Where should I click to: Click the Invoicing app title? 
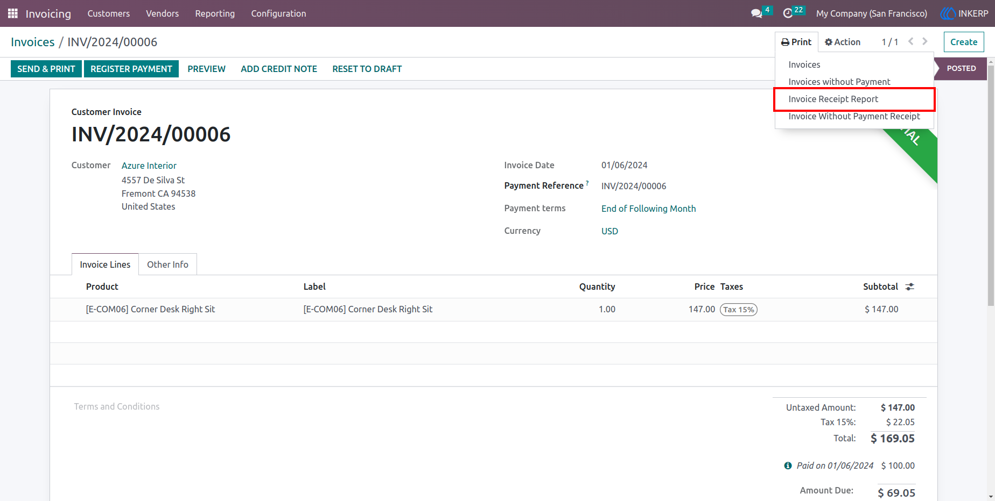(48, 13)
